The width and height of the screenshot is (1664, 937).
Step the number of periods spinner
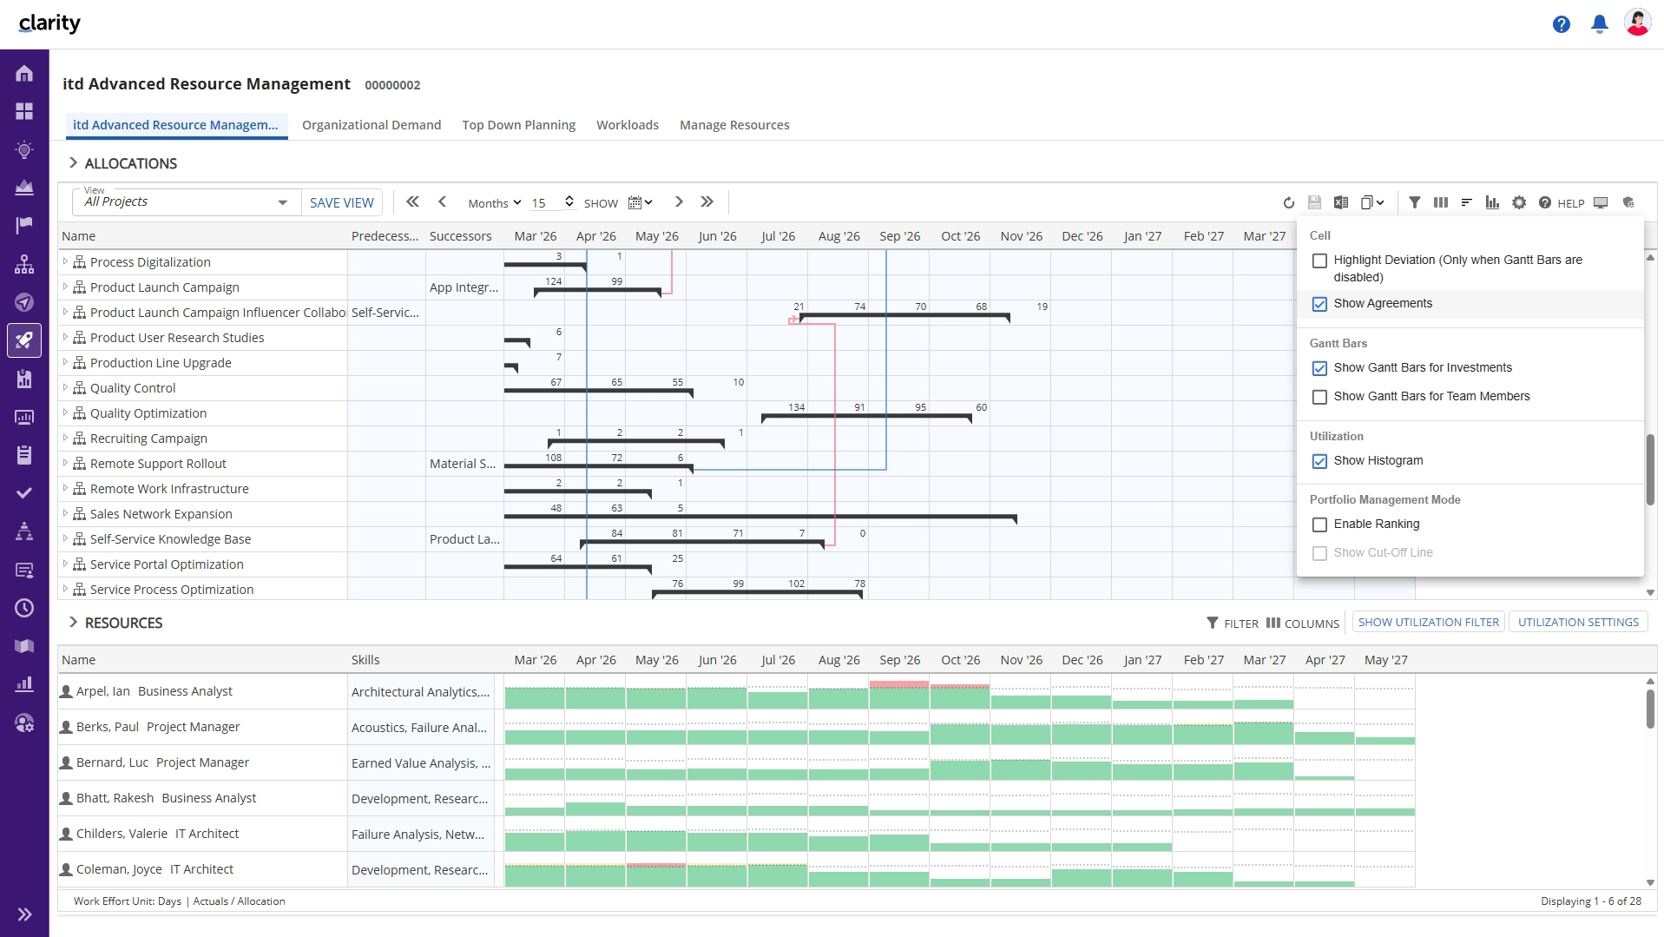click(569, 201)
